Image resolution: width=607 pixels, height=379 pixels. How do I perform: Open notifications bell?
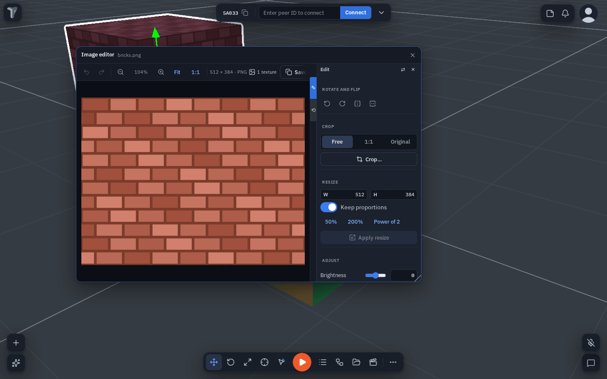tap(565, 13)
